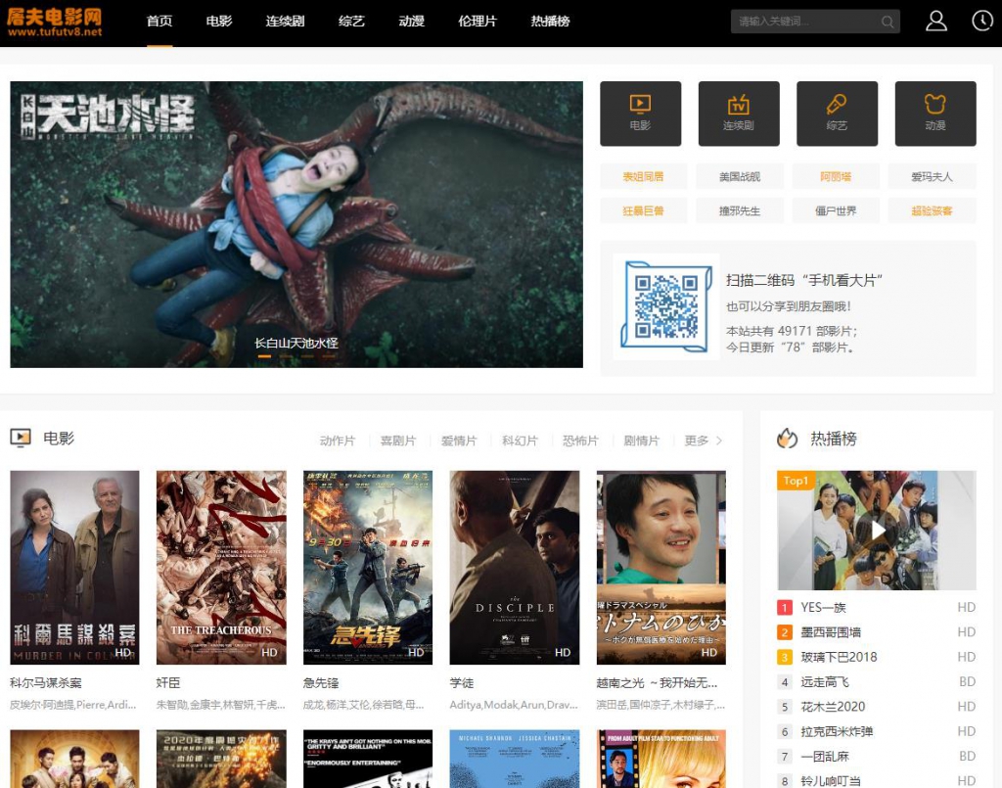Open the 连续剧 TV category tile
This screenshot has width=1002, height=788.
pyautogui.click(x=739, y=114)
